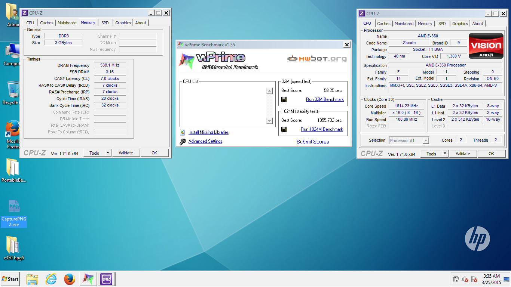Click the Firefox icon on the taskbar

click(x=69, y=279)
